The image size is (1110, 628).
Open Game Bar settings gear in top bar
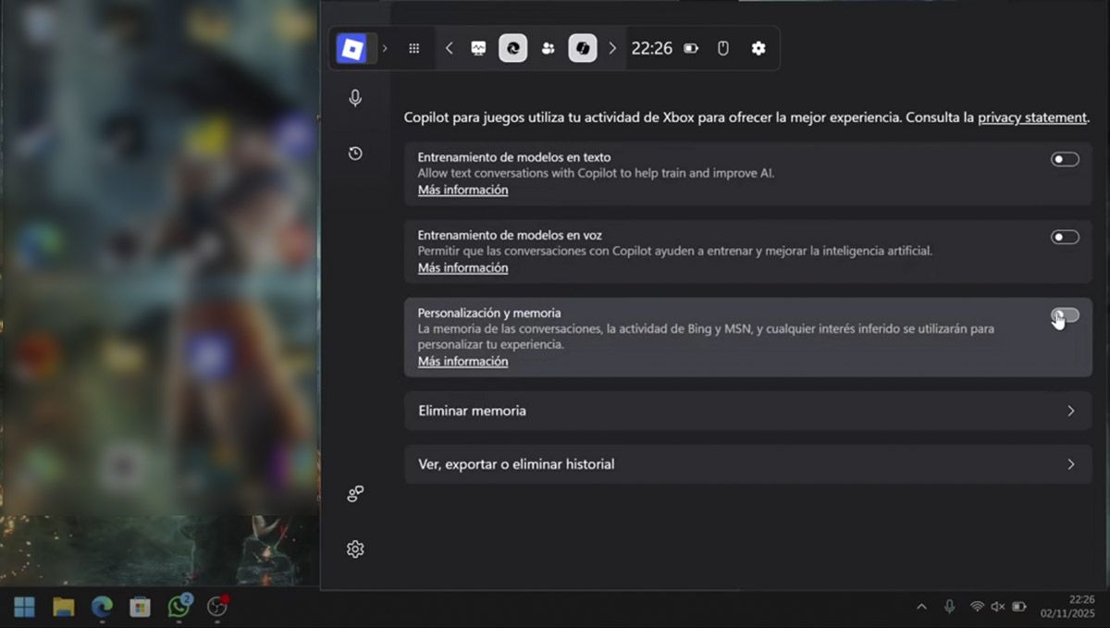(x=758, y=48)
